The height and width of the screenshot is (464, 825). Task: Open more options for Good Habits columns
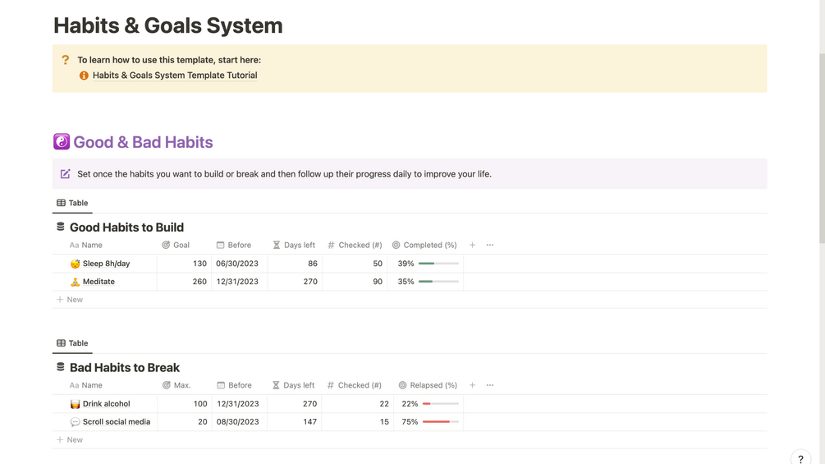490,245
